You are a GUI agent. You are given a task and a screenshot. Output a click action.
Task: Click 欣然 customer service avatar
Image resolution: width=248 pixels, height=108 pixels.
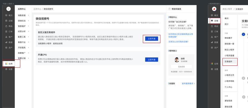tap(177, 60)
